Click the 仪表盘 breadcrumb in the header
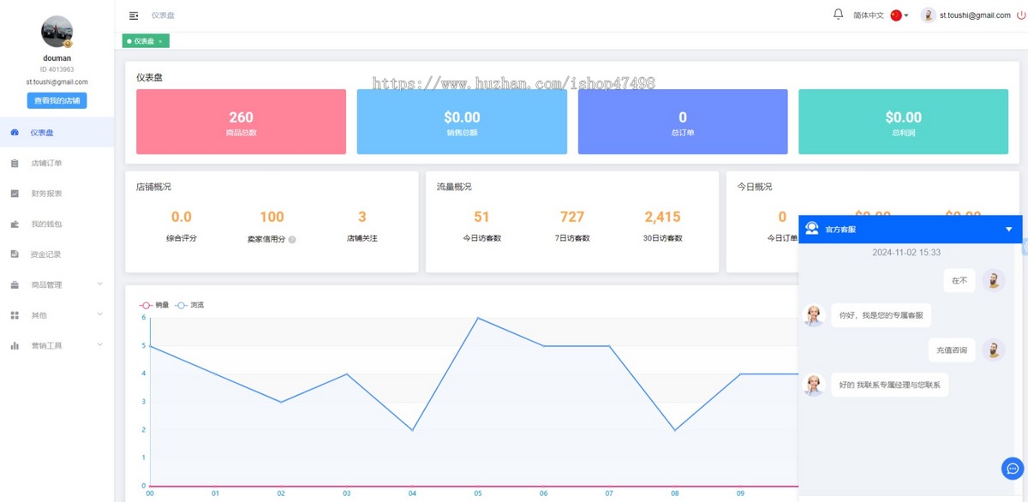Viewport: 1028px width, 502px height. click(164, 15)
